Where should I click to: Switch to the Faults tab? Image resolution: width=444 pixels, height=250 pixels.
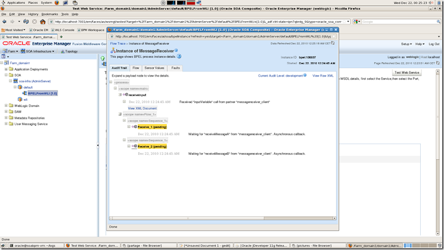tap(175, 68)
